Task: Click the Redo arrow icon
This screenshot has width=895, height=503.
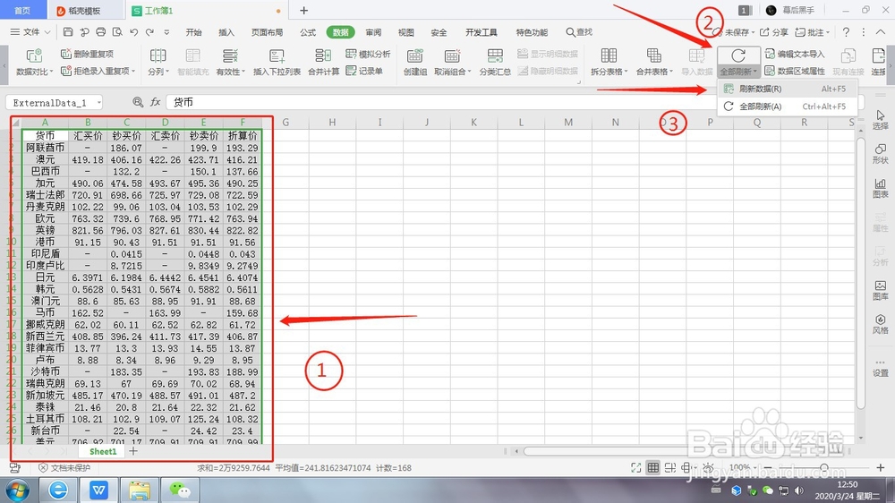Action: click(149, 32)
